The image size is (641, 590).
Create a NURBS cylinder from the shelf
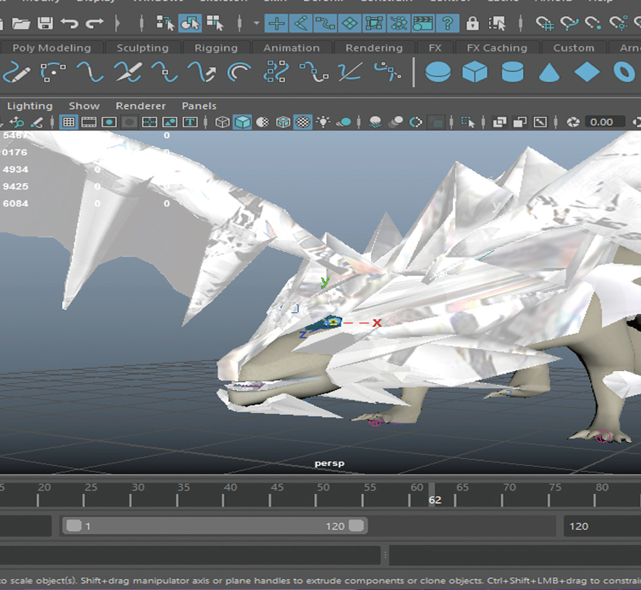512,72
